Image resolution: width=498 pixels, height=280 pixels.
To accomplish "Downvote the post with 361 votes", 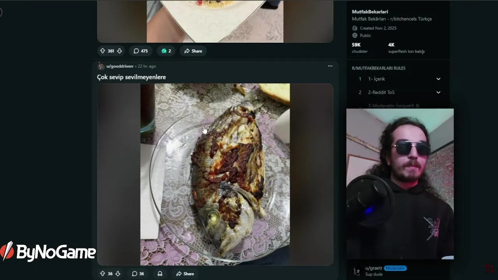I will click(119, 51).
